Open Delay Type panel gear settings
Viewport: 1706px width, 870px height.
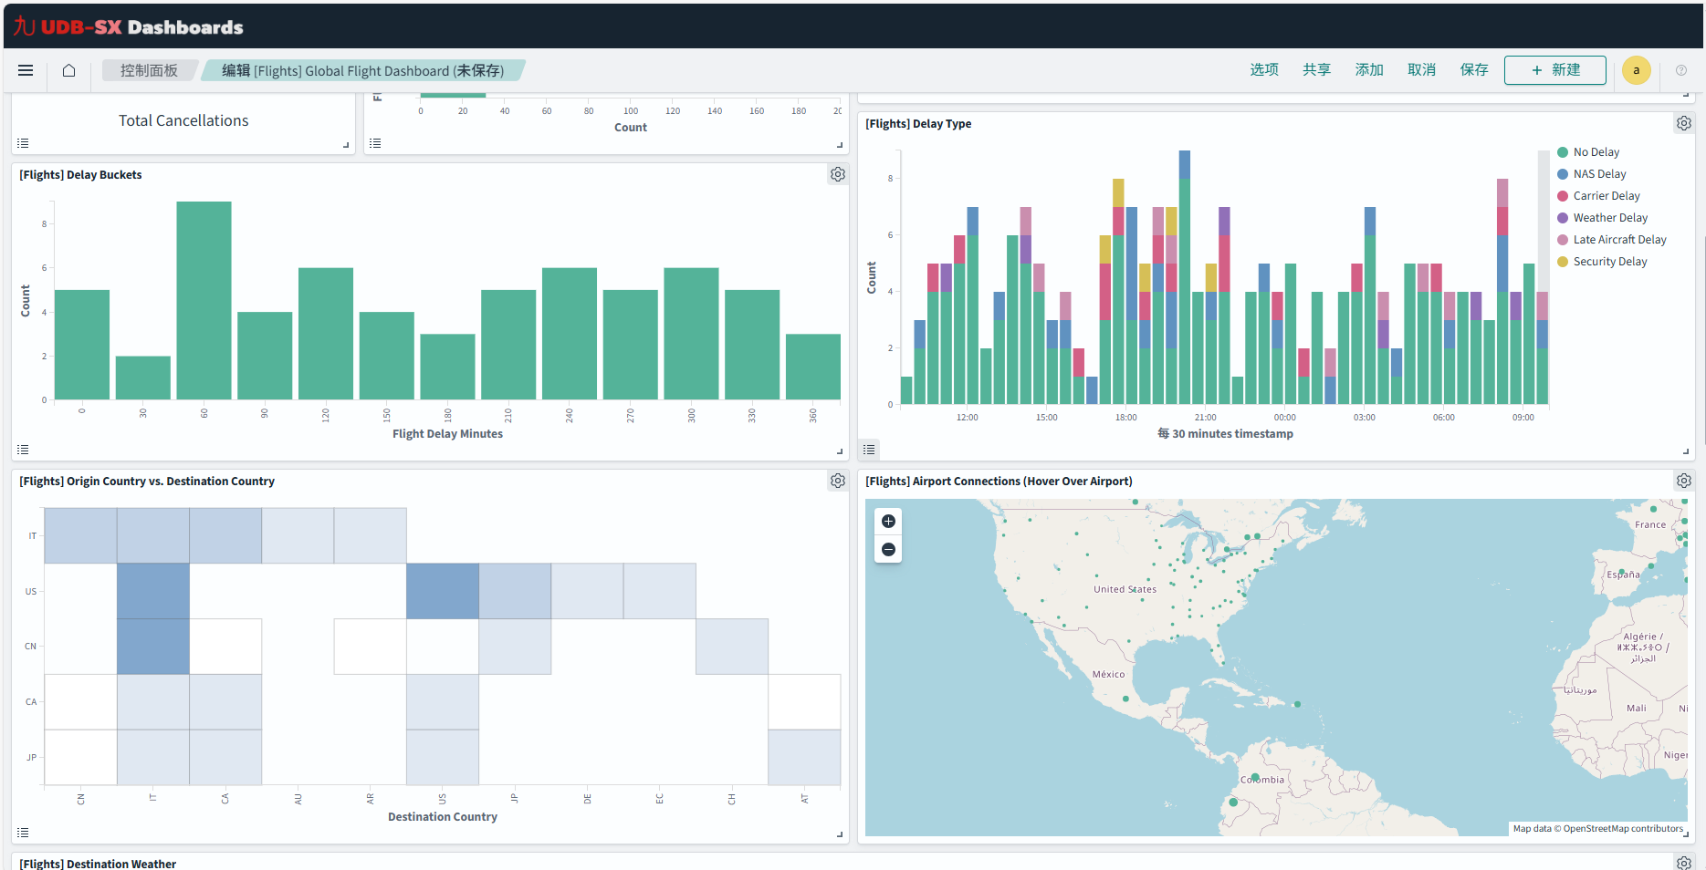(x=1683, y=123)
